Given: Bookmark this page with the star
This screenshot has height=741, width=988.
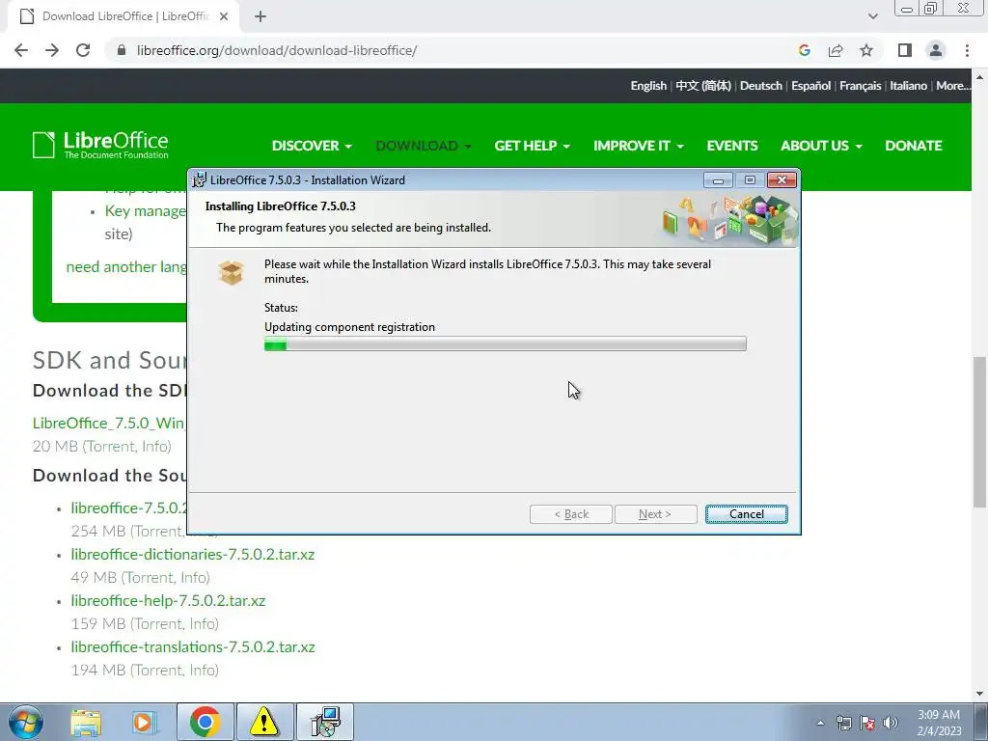Looking at the screenshot, I should pos(866,50).
